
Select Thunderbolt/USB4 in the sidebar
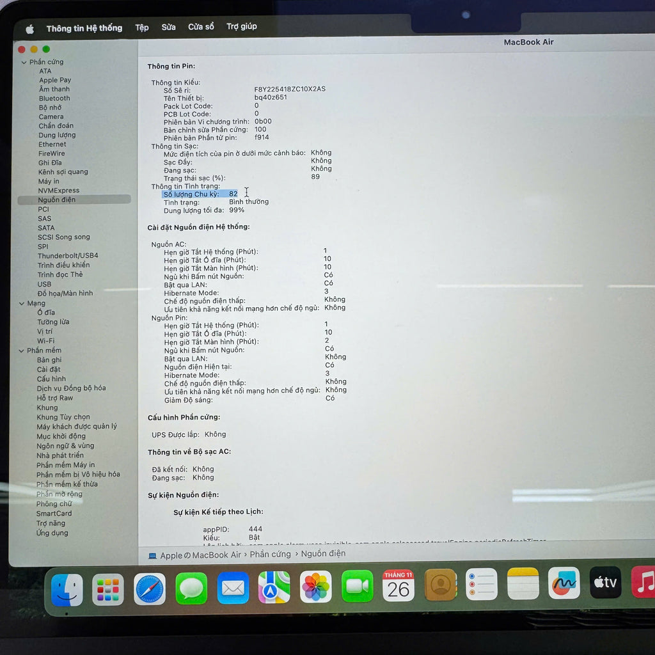tap(68, 256)
